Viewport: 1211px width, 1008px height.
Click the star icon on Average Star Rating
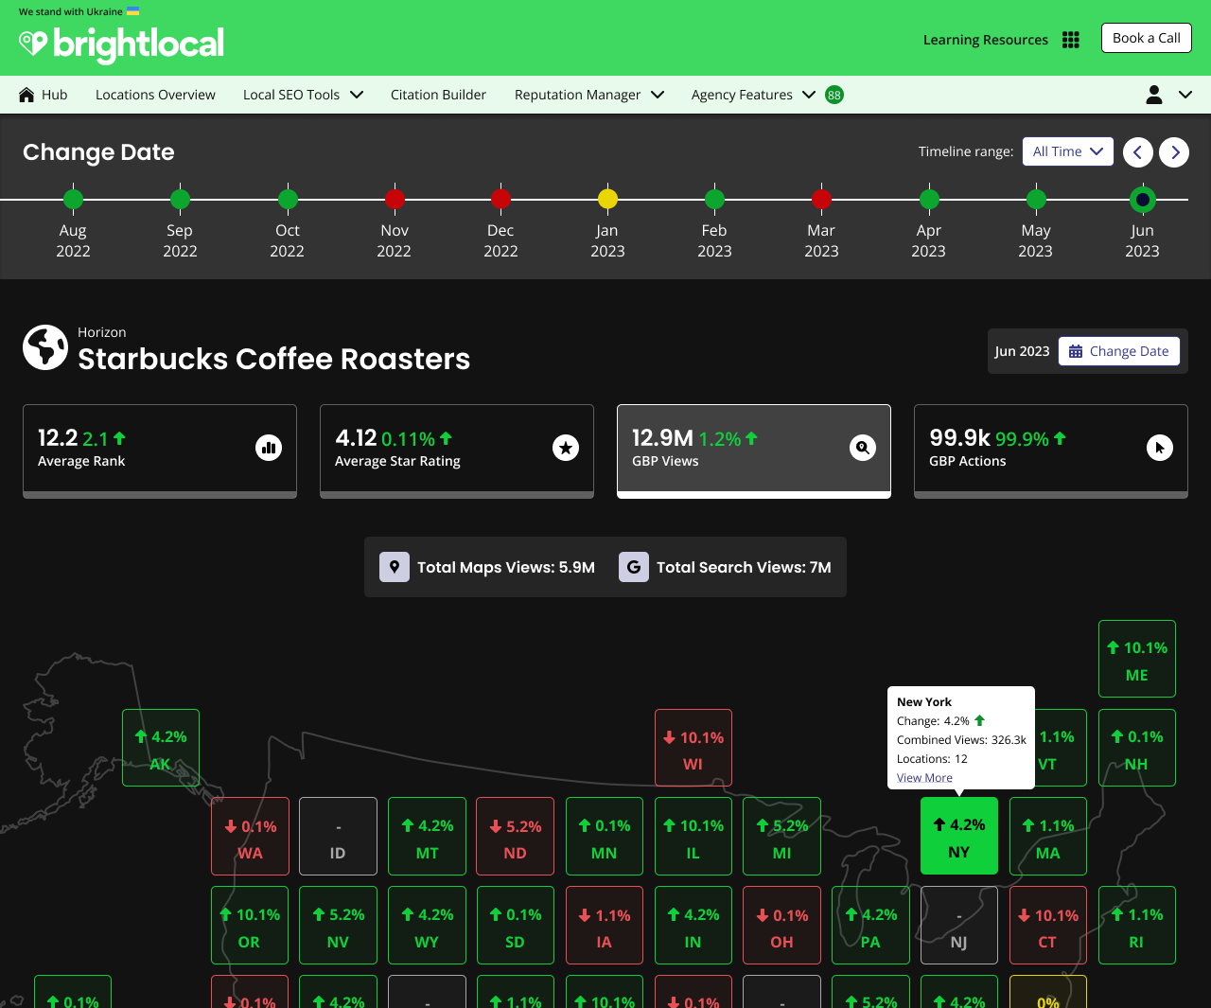[566, 448]
